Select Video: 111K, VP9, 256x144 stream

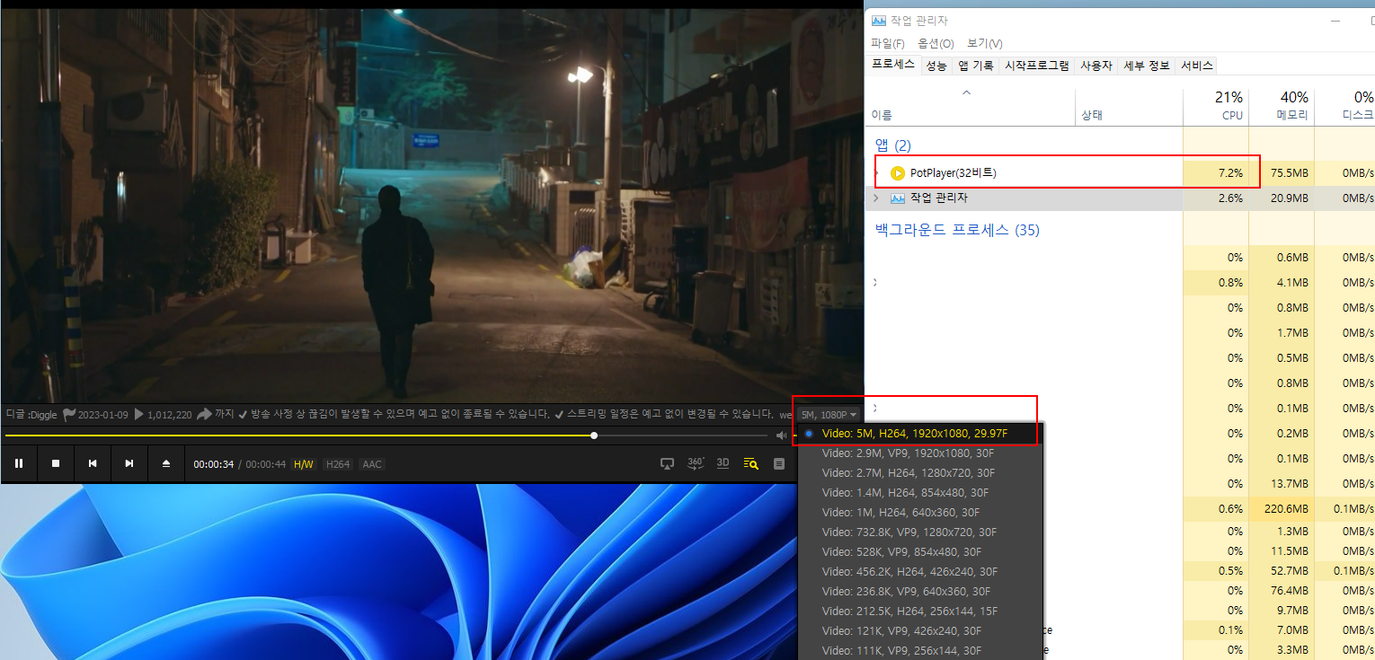(920, 651)
